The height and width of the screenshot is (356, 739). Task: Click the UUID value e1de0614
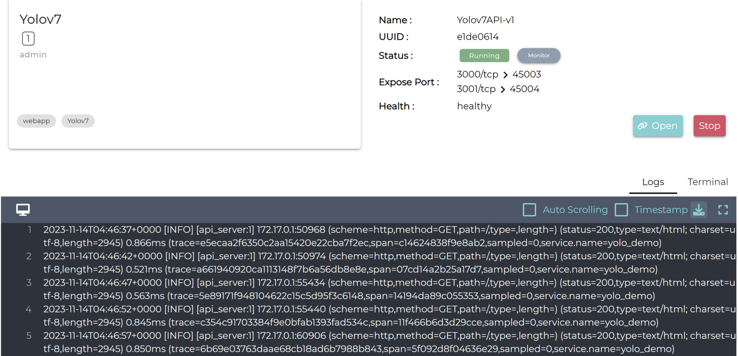point(478,37)
